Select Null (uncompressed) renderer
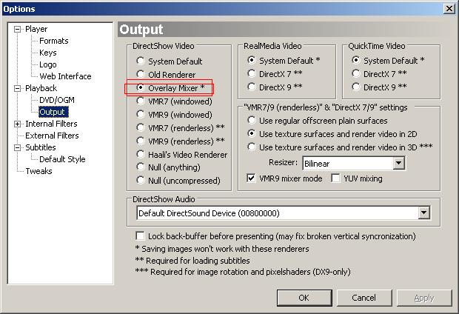 tap(178, 181)
